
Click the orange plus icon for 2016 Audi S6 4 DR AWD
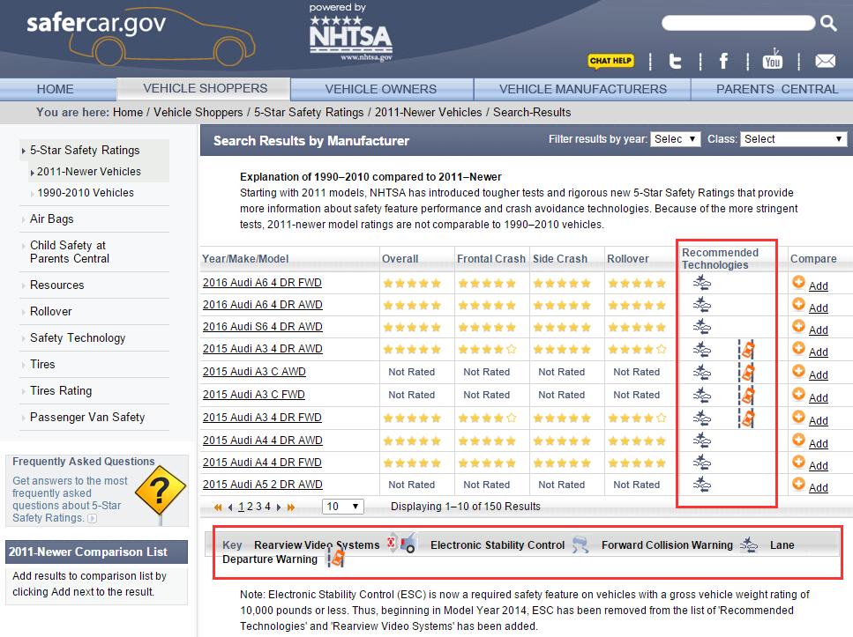[798, 326]
